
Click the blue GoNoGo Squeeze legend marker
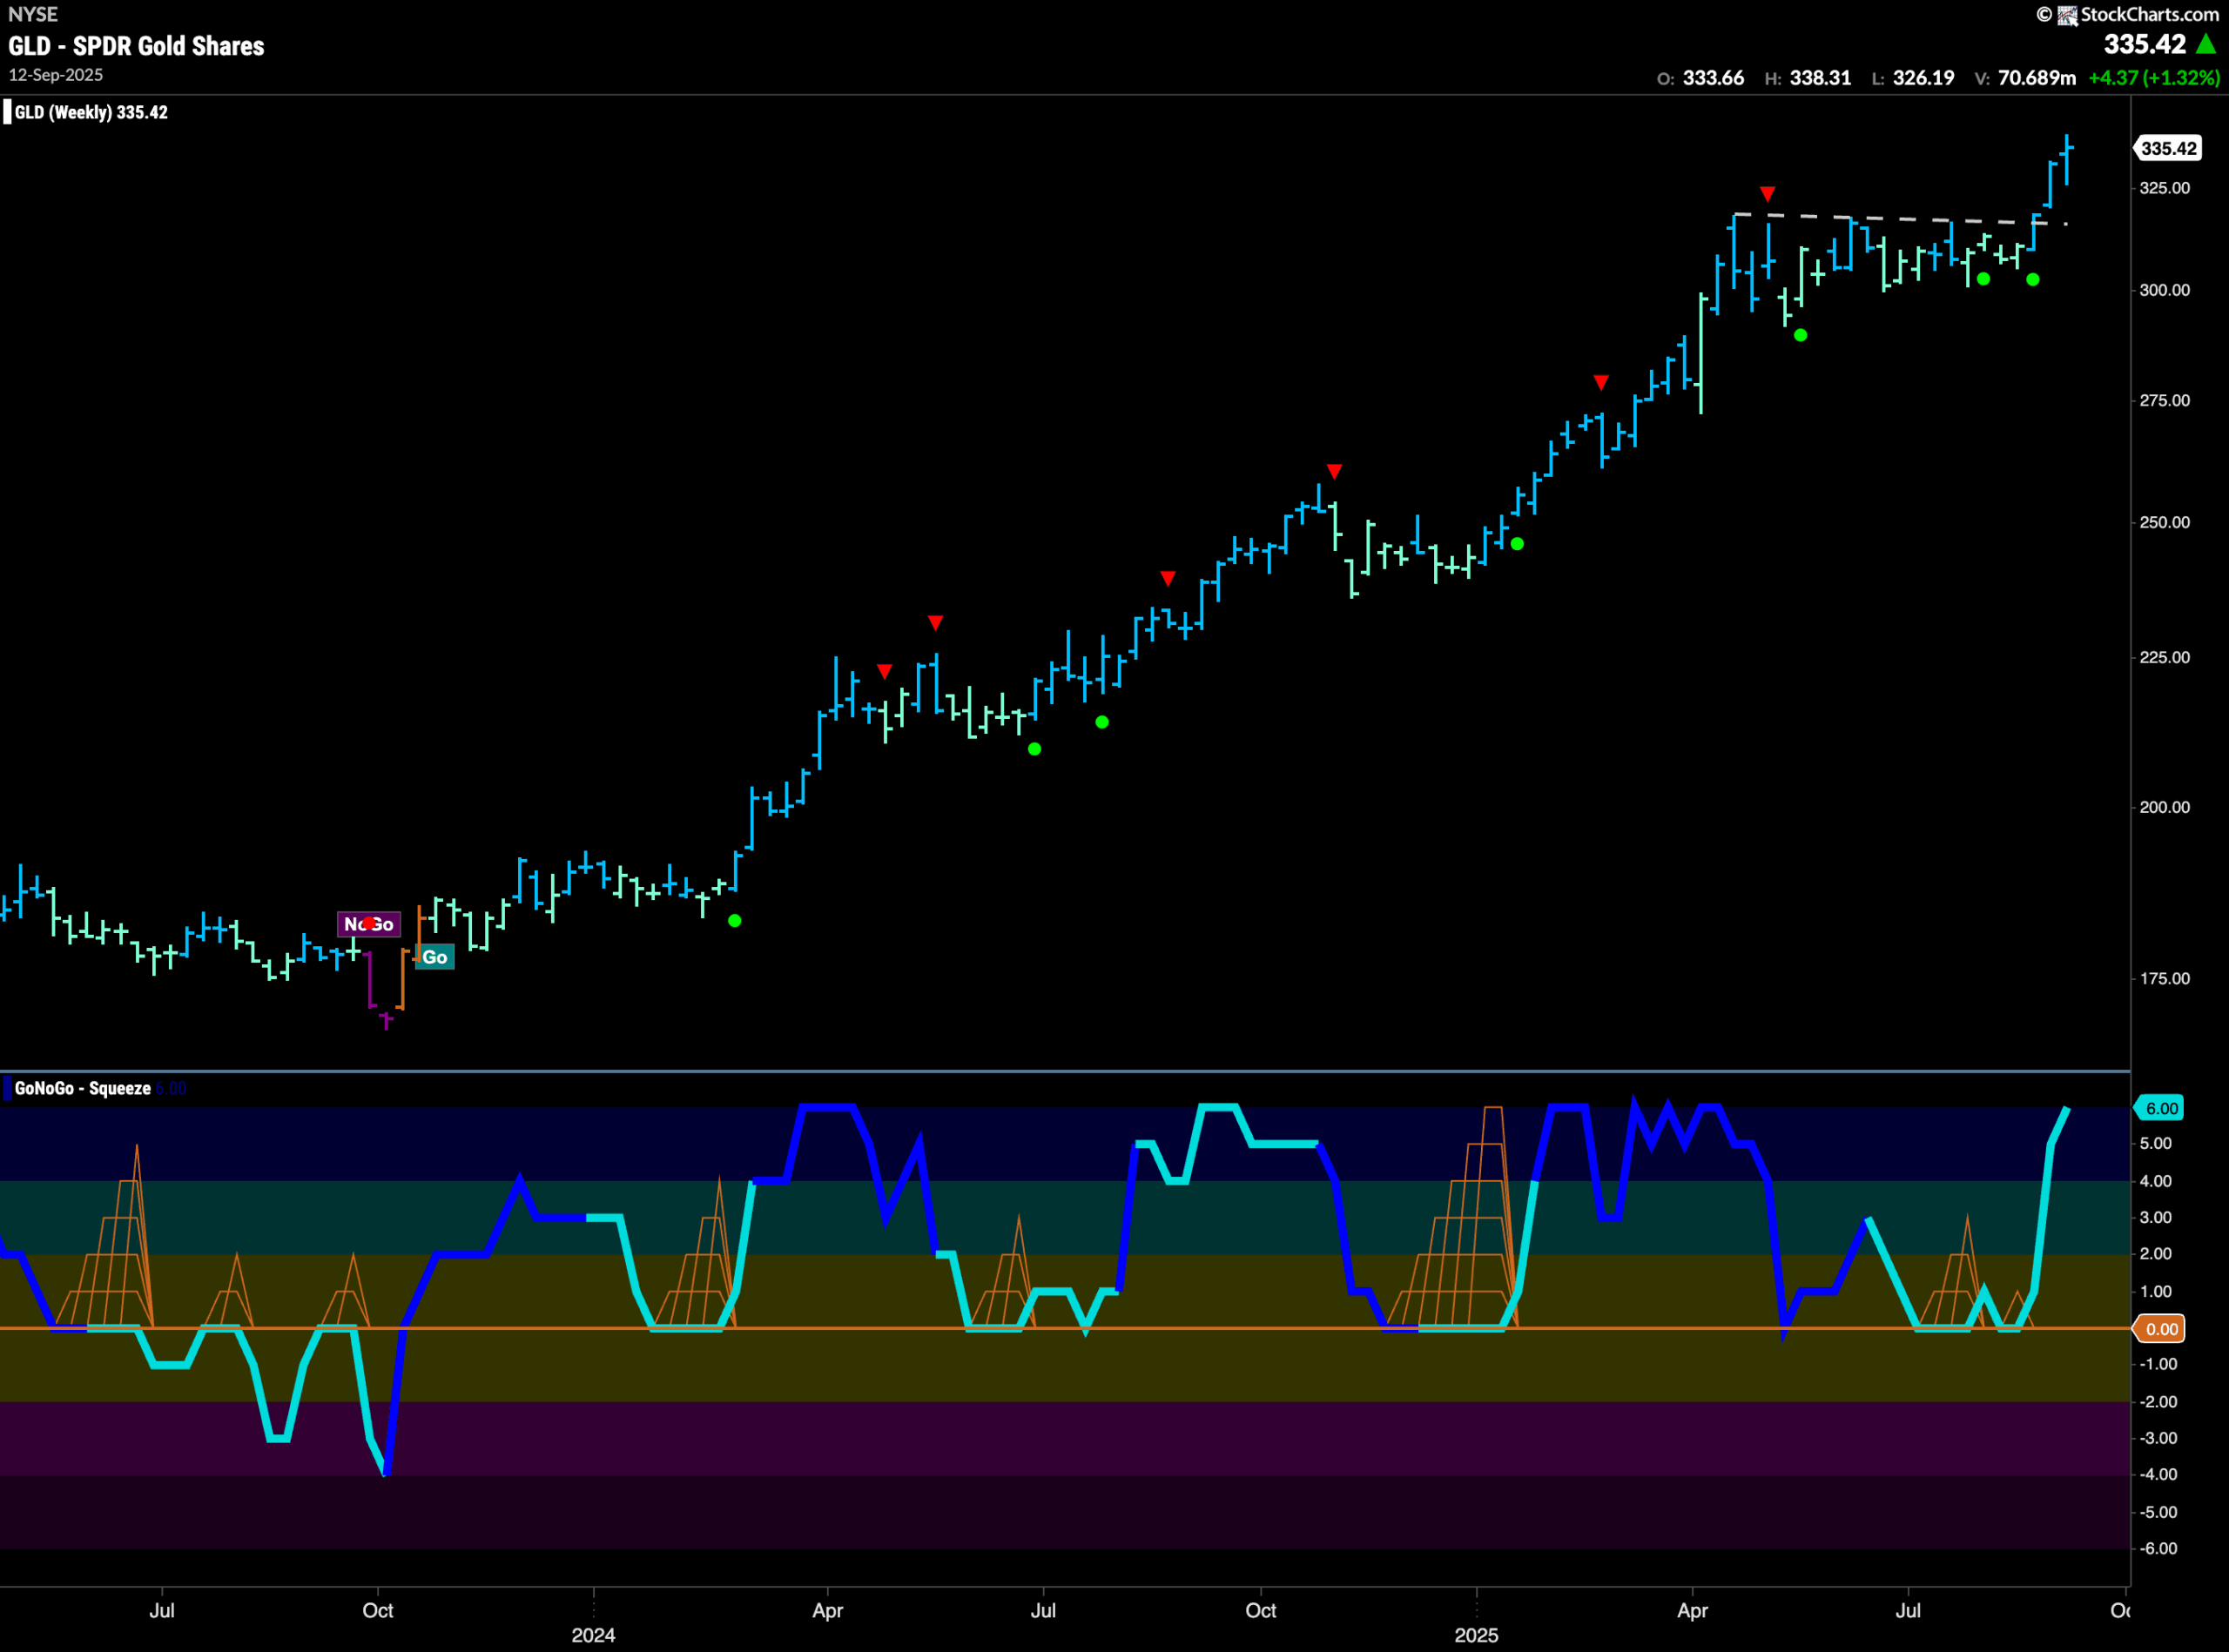point(7,1088)
